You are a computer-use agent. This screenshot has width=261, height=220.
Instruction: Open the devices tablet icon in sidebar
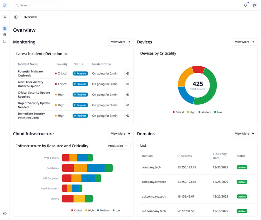[5, 41]
